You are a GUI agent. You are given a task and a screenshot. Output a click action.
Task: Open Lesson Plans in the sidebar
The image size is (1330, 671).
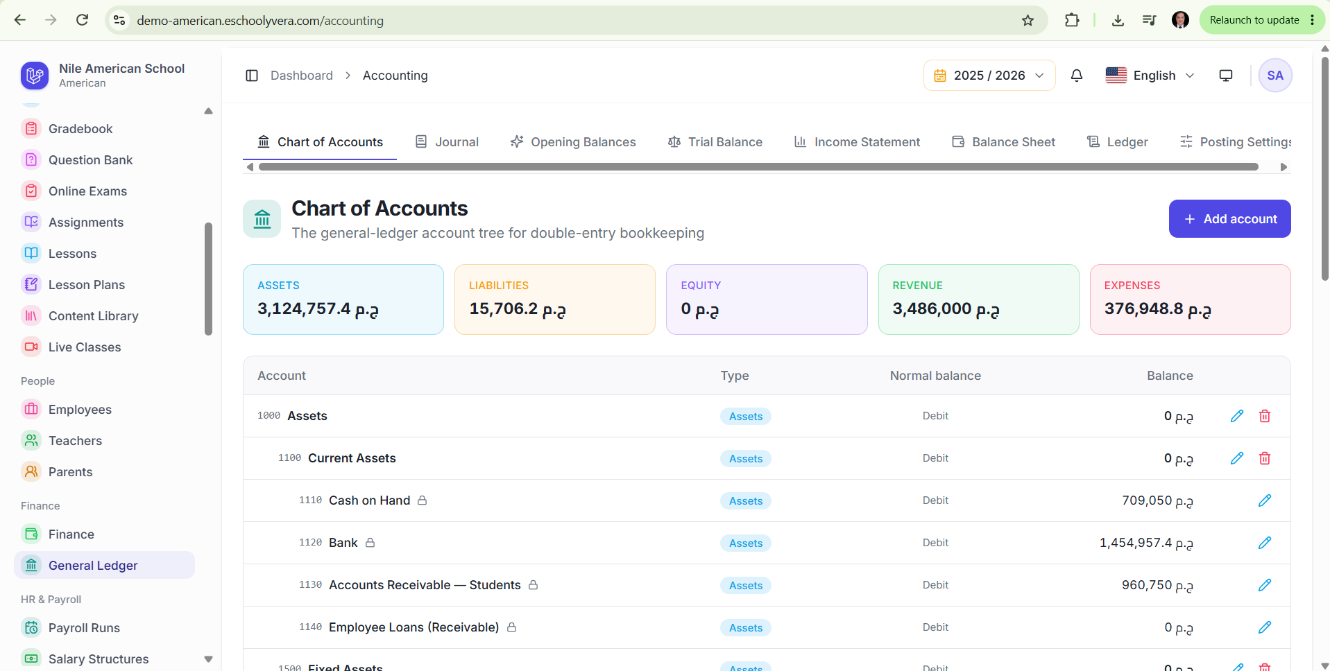tap(104, 285)
